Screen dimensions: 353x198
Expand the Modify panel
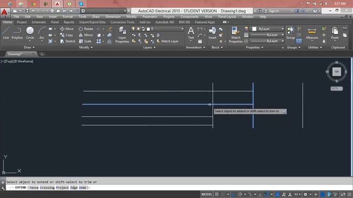click(86, 47)
